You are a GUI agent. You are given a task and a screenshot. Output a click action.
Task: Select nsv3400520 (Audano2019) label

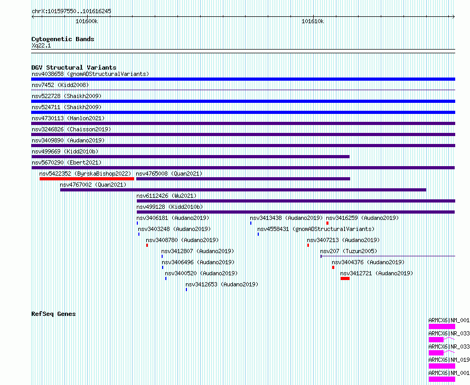tap(201, 273)
